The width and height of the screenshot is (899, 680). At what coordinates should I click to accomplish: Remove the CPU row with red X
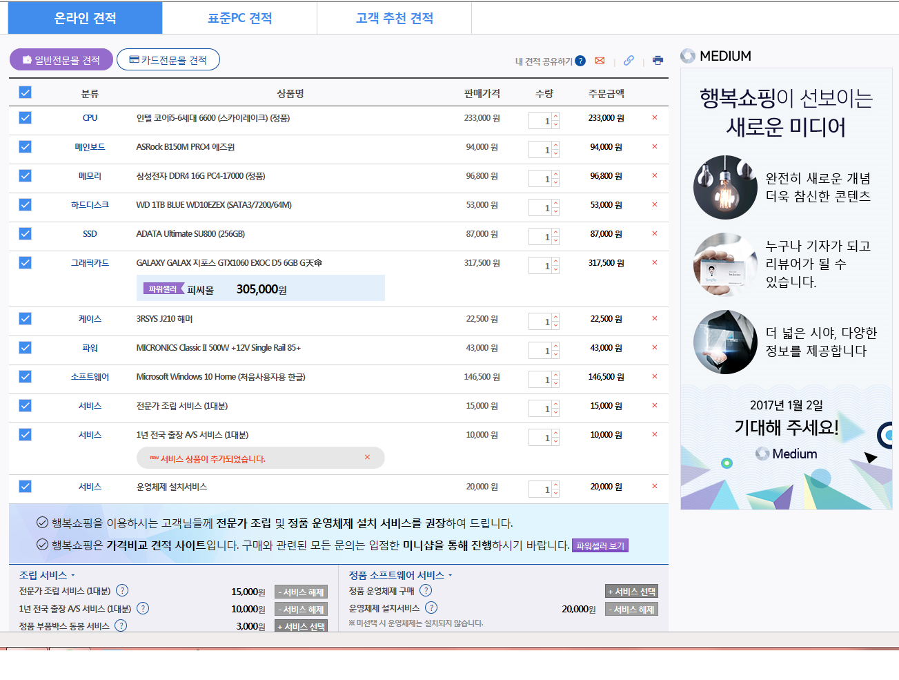pos(654,118)
